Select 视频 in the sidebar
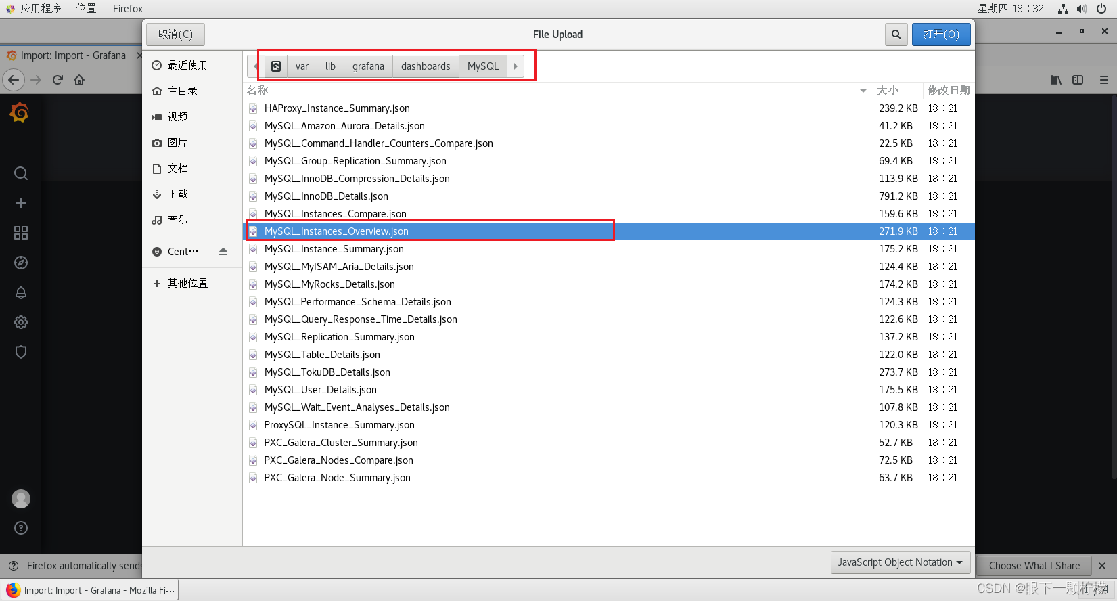The image size is (1117, 601). [193, 116]
